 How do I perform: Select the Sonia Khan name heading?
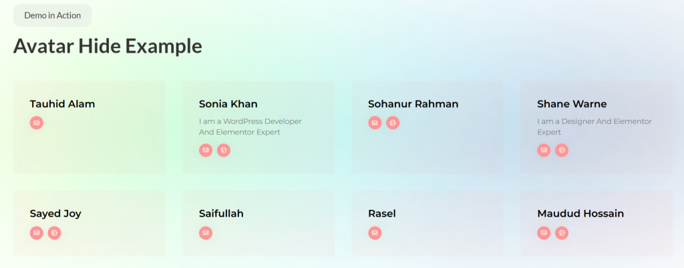[228, 104]
